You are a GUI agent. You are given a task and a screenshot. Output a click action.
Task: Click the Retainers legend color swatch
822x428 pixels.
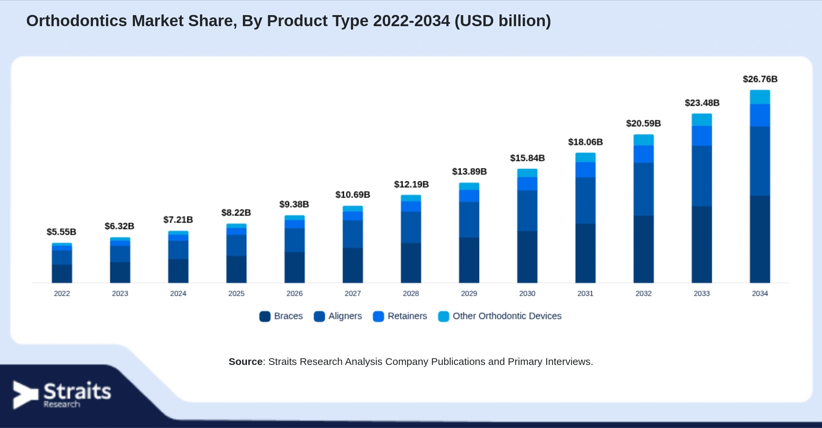pyautogui.click(x=378, y=316)
